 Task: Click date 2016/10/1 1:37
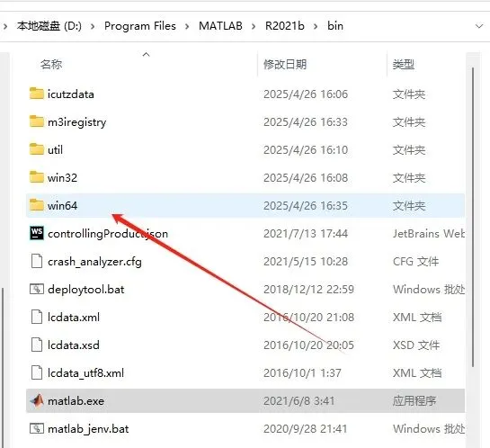pyautogui.click(x=302, y=373)
